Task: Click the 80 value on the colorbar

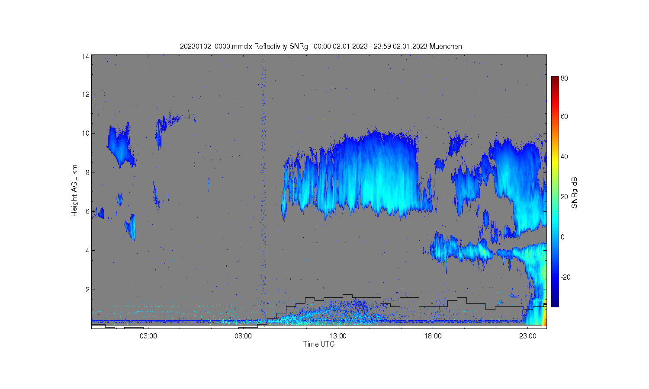Action: pyautogui.click(x=565, y=78)
